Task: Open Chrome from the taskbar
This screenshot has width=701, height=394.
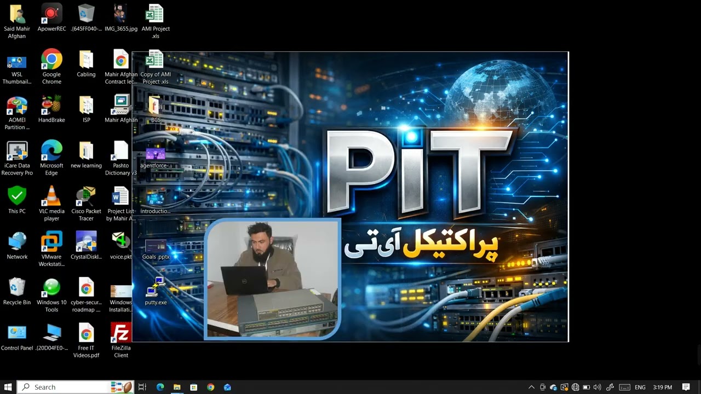Action: [x=210, y=387]
